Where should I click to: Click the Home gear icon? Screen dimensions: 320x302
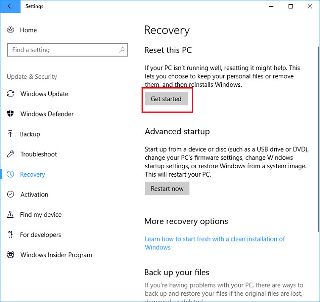11,30
